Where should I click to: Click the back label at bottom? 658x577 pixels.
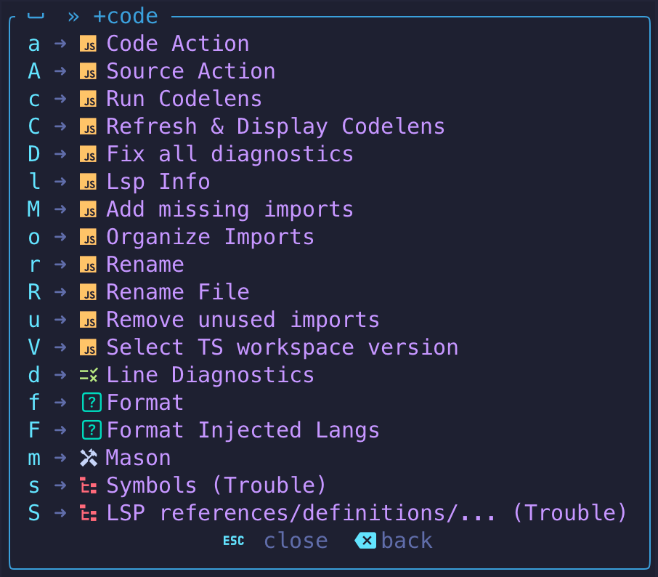407,541
